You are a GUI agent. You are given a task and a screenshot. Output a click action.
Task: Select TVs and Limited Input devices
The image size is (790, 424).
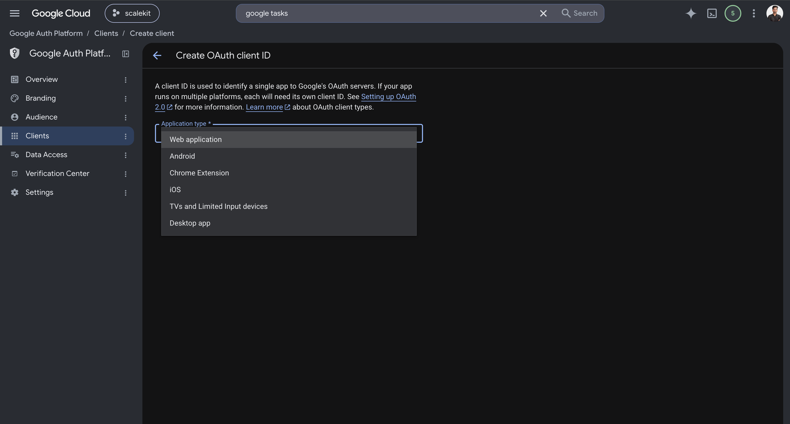point(289,206)
